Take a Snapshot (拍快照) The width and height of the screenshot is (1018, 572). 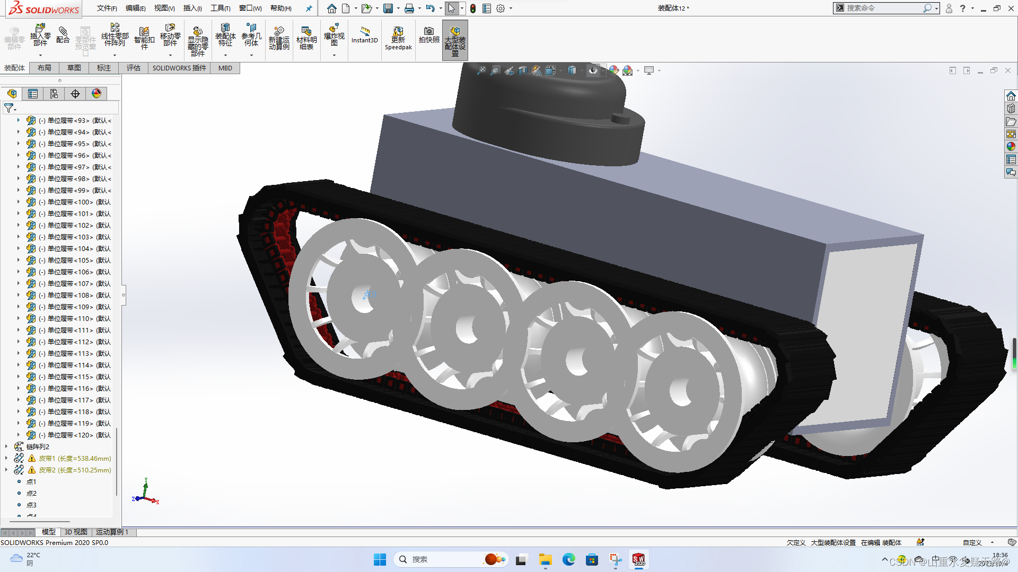(429, 35)
